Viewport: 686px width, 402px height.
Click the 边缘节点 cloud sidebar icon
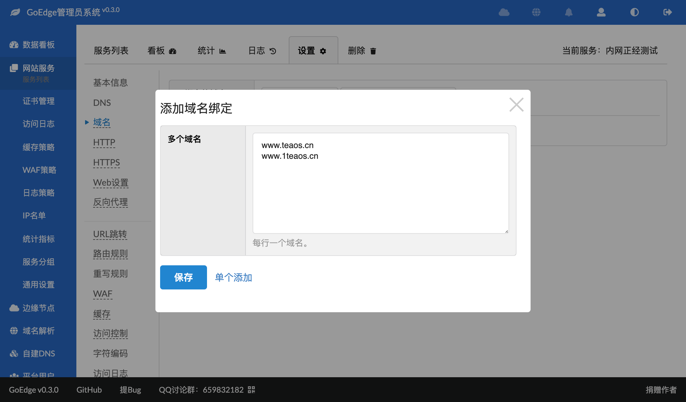pos(14,308)
